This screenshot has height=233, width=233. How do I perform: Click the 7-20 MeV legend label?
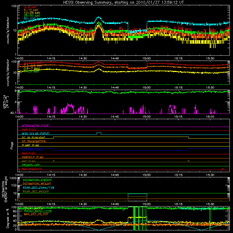click(x=31, y=71)
